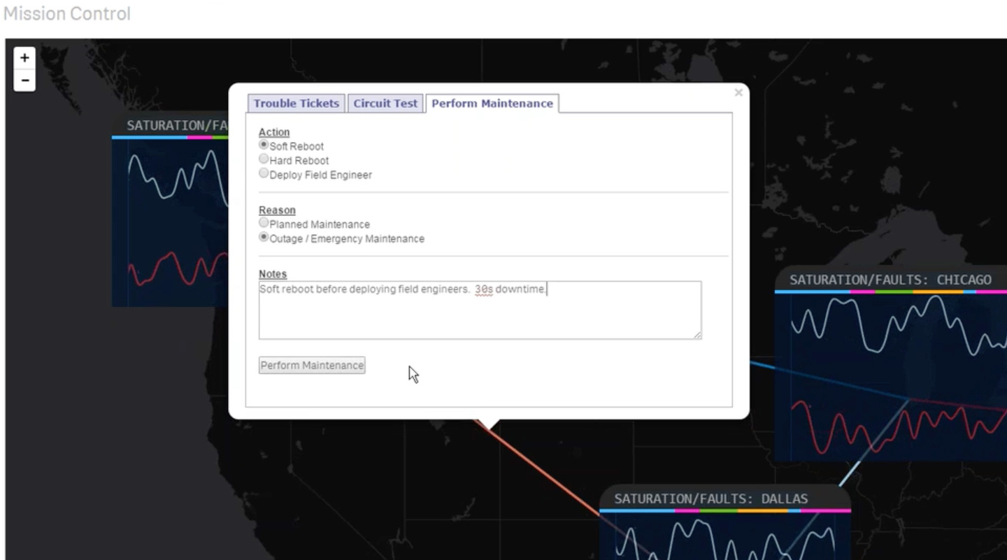Viewport: 1007px width, 560px height.
Task: Close the maintenance popup dialog
Action: pos(738,92)
